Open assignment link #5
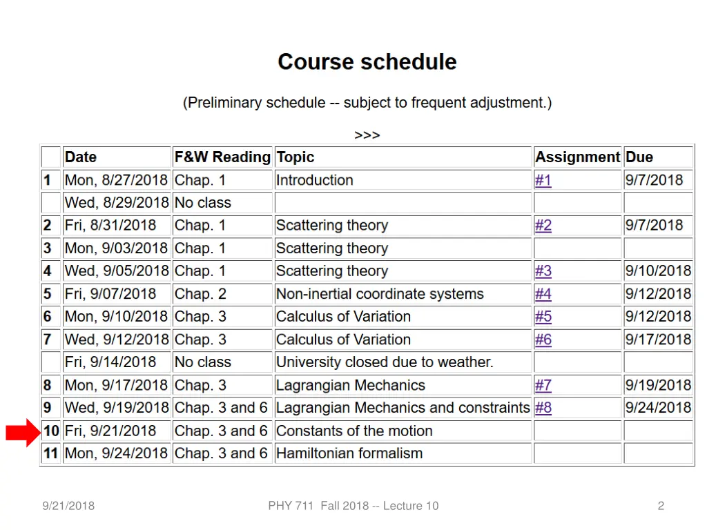The image size is (707, 530). pyautogui.click(x=543, y=316)
